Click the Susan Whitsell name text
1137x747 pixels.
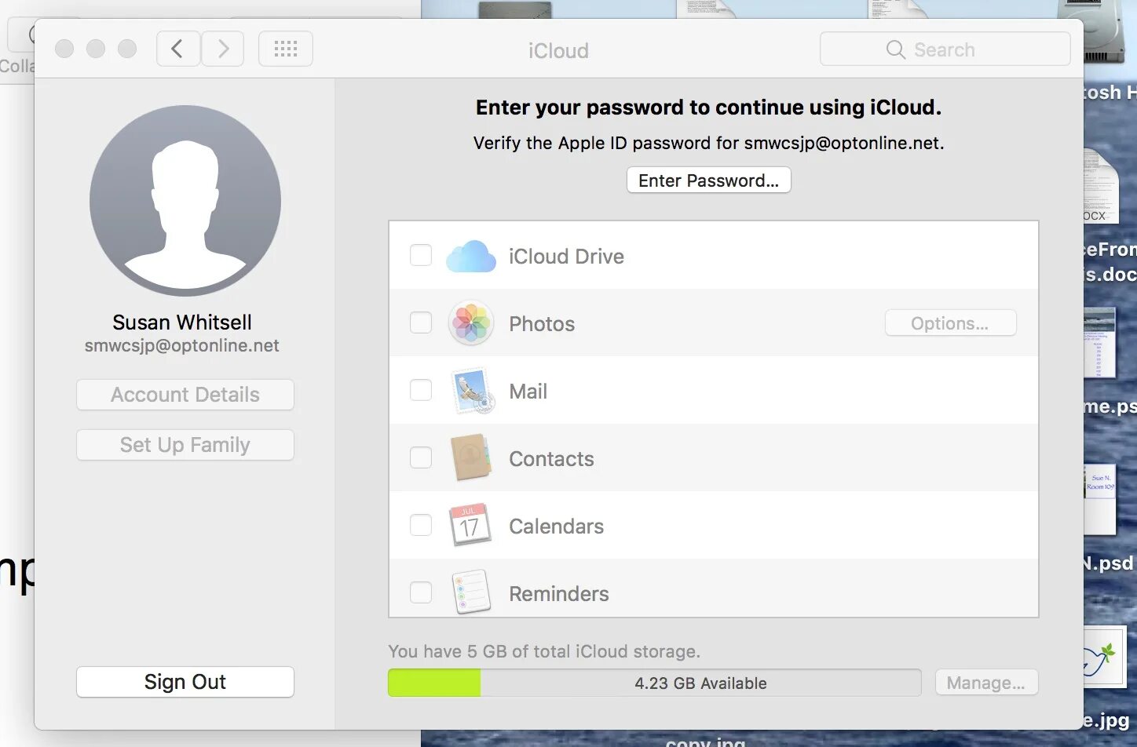(182, 322)
